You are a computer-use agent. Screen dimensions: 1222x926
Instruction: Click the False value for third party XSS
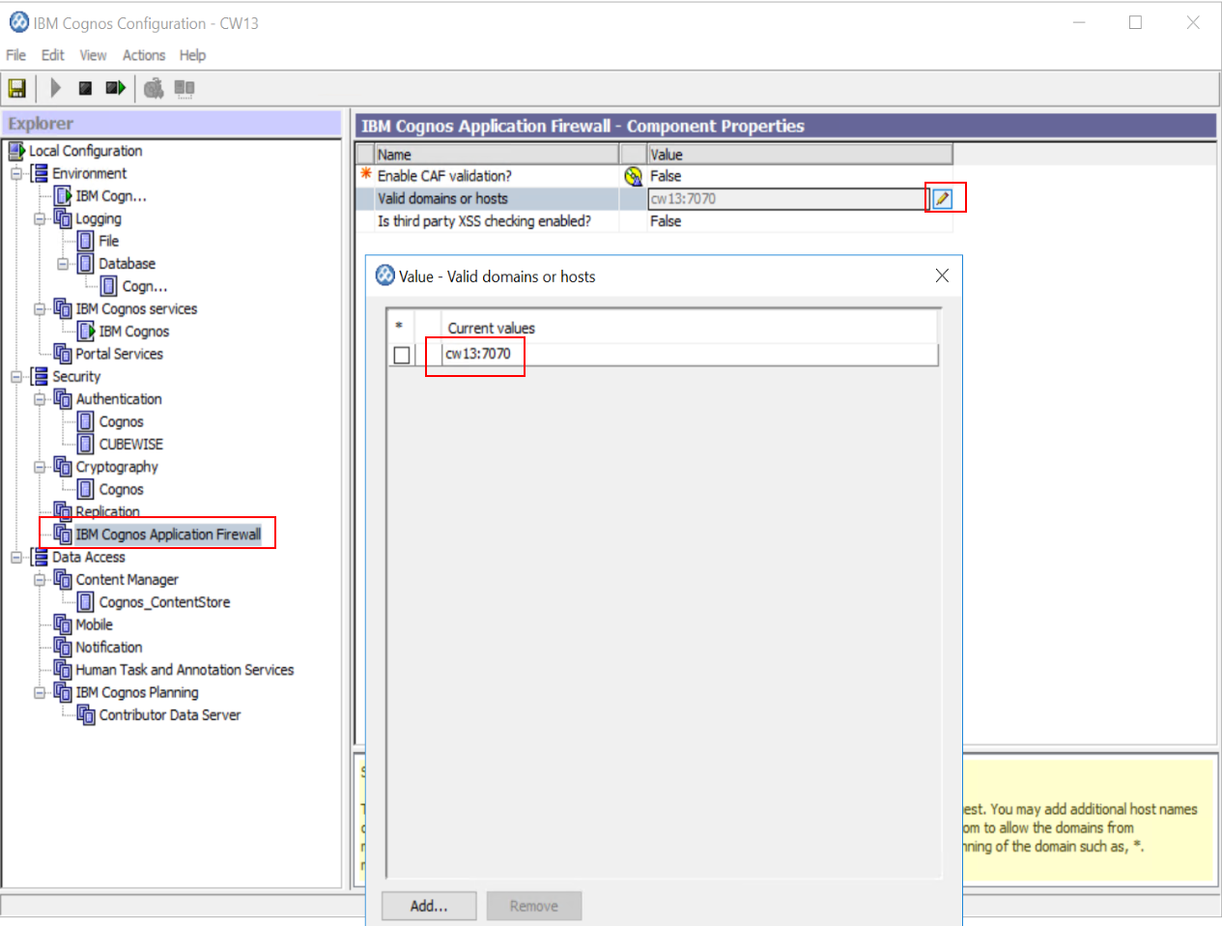666,221
